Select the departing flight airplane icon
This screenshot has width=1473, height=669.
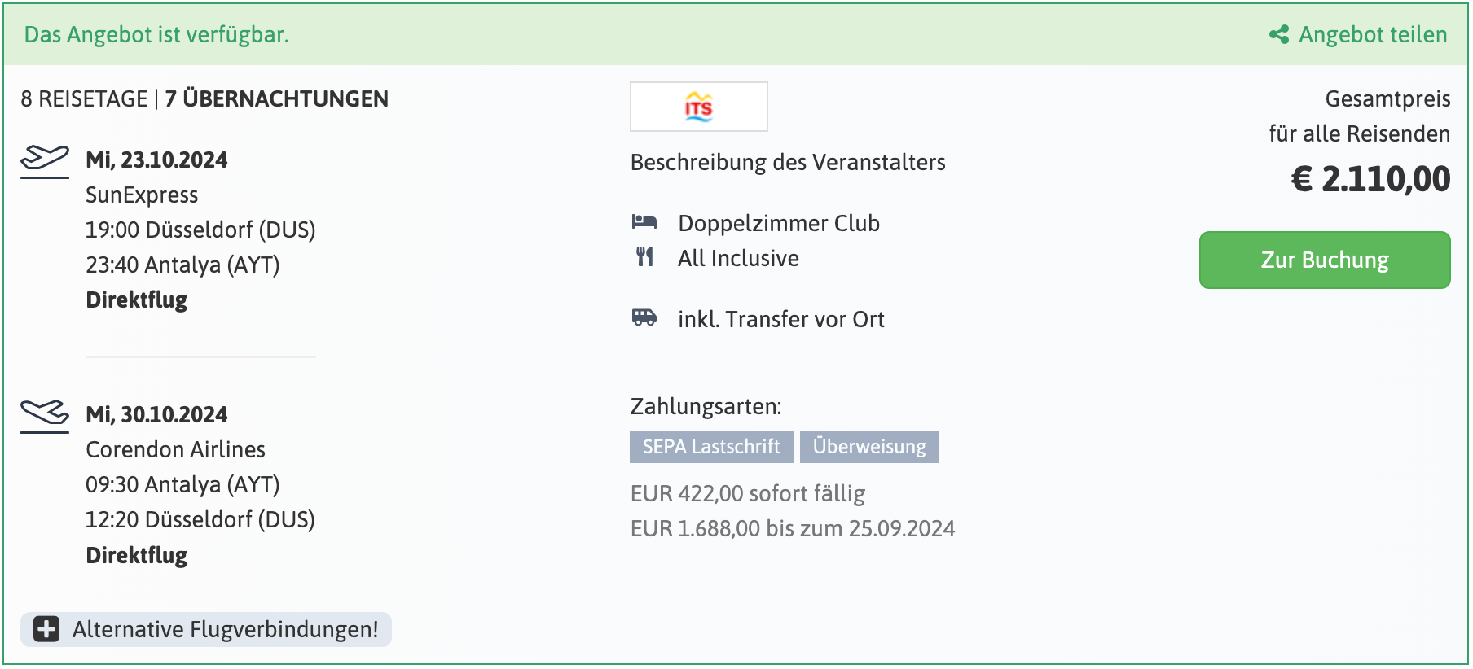[45, 160]
